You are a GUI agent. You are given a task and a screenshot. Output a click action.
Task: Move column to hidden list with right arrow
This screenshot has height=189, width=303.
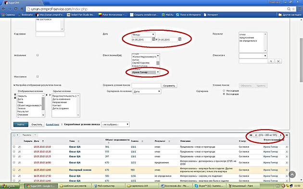click(50, 95)
